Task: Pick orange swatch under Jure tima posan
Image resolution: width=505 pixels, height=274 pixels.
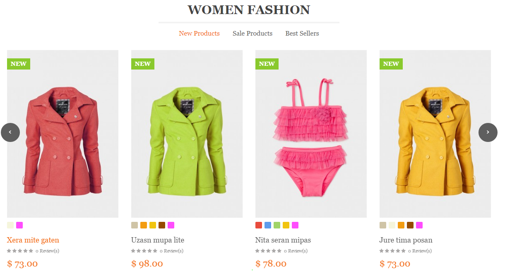Action: [401, 225]
